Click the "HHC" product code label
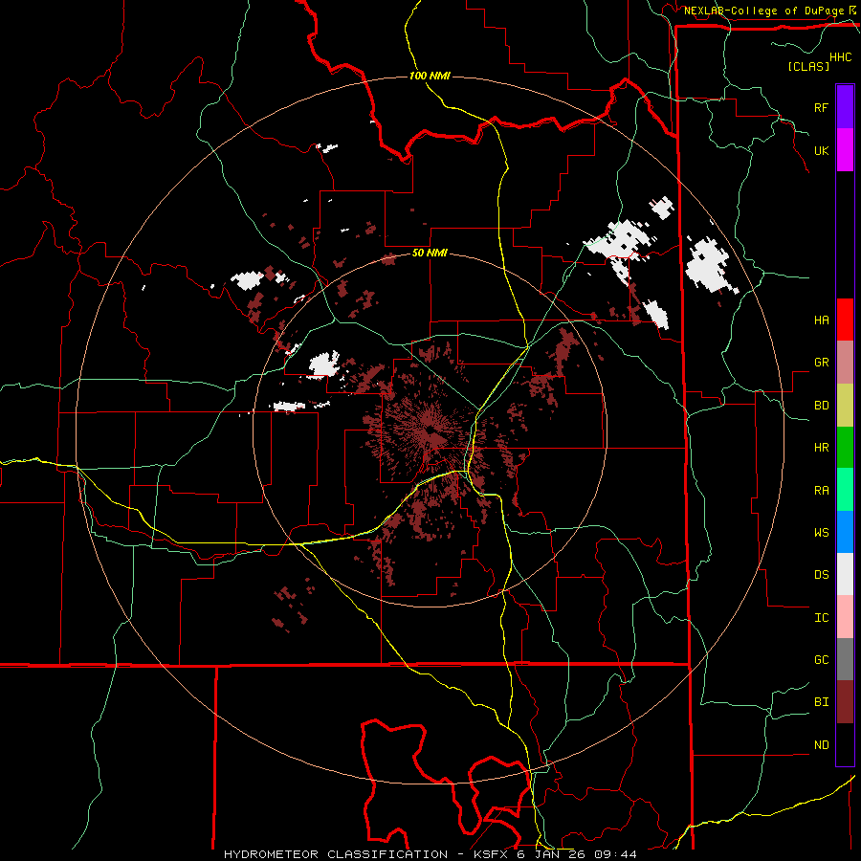This screenshot has width=861, height=861. (841, 57)
